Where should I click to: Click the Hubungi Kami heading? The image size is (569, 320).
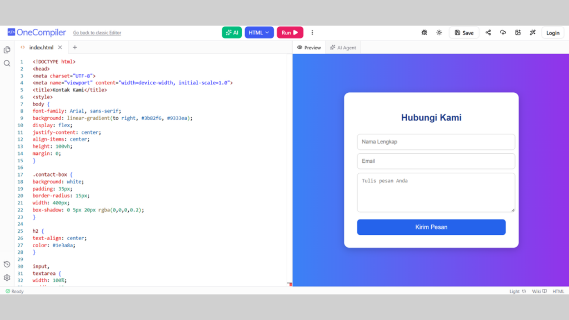[431, 118]
